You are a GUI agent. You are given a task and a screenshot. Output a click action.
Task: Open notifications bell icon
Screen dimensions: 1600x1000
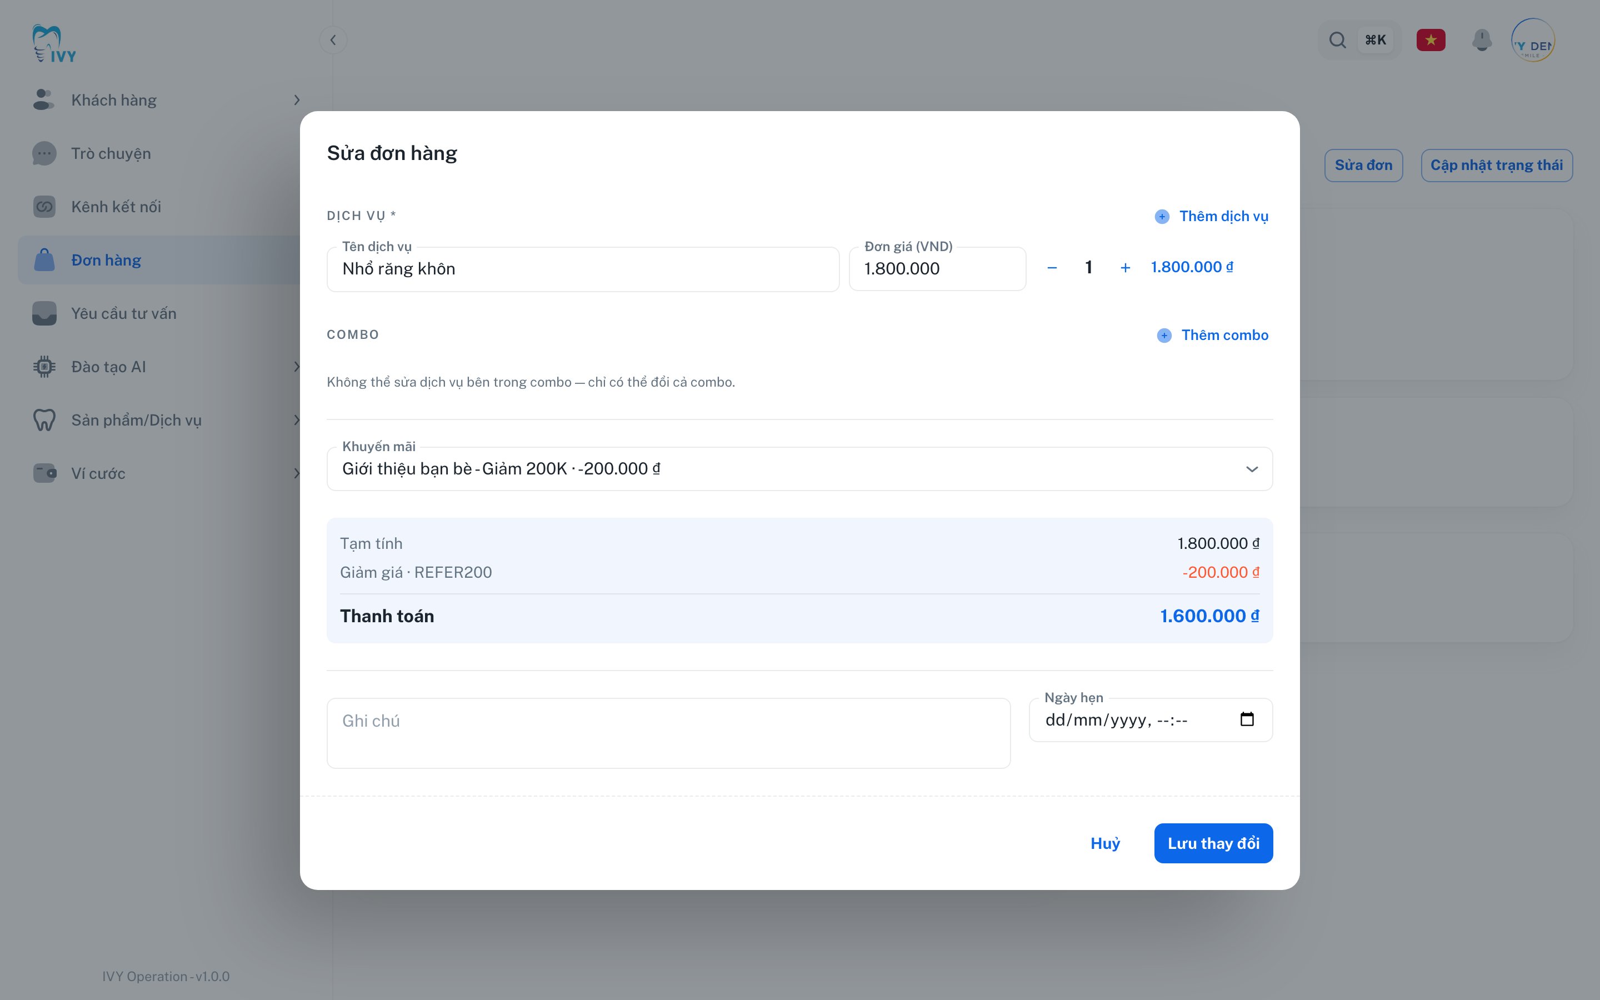coord(1482,41)
